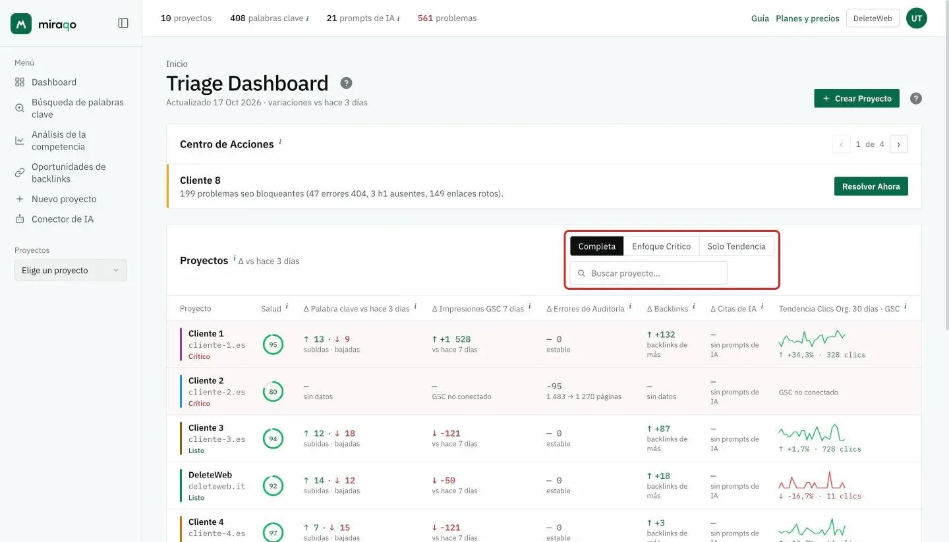The image size is (949, 542).
Task: Click the info icon beside Centro de Acciones
Action: coord(280,141)
